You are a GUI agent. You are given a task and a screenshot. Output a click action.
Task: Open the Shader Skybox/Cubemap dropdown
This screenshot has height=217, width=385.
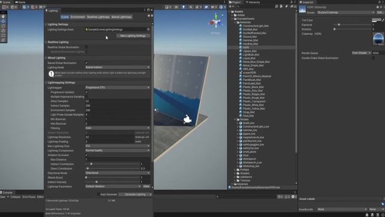(346, 12)
